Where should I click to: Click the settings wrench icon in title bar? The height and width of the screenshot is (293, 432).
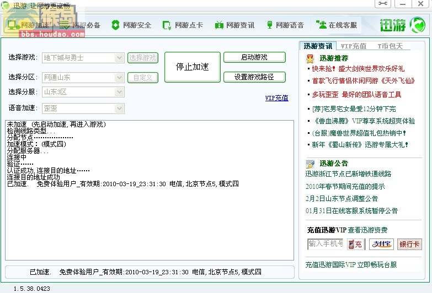pos(383,3)
